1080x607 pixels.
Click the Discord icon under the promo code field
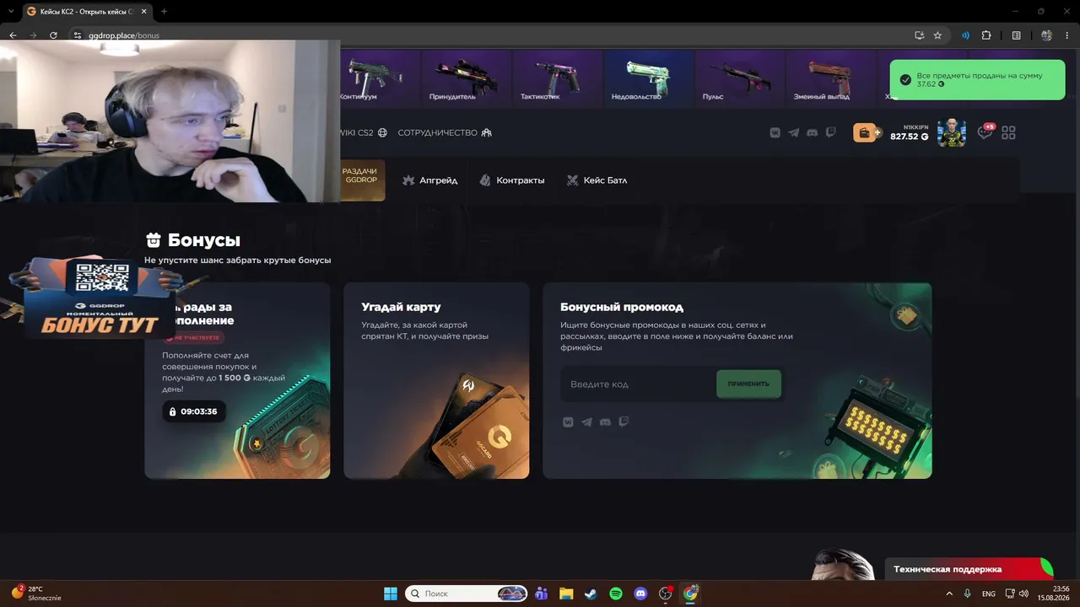[605, 422]
